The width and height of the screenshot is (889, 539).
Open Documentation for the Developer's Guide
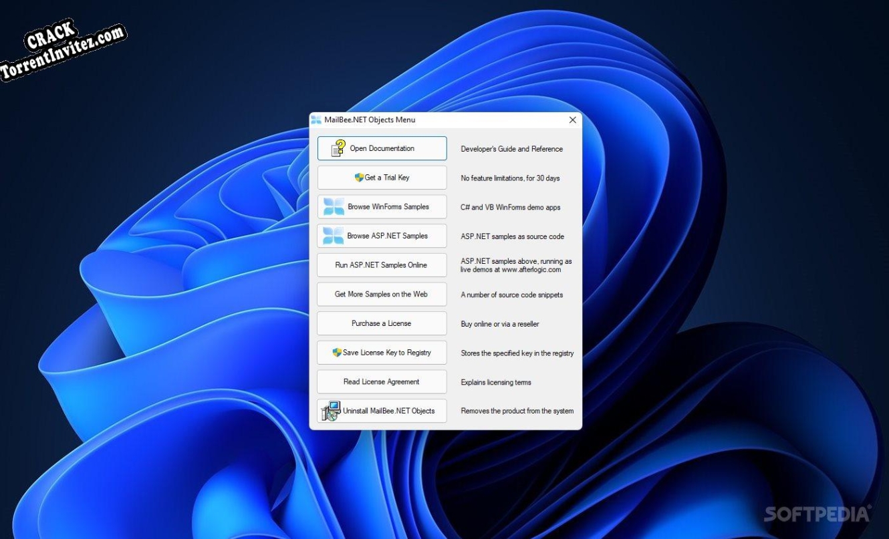[382, 148]
